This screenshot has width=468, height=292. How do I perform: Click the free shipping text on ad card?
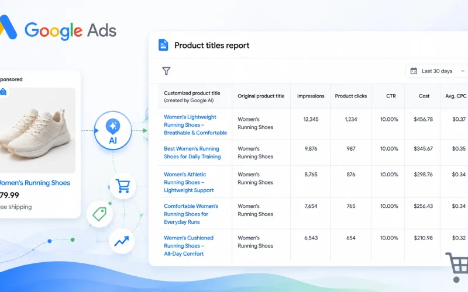(16, 207)
